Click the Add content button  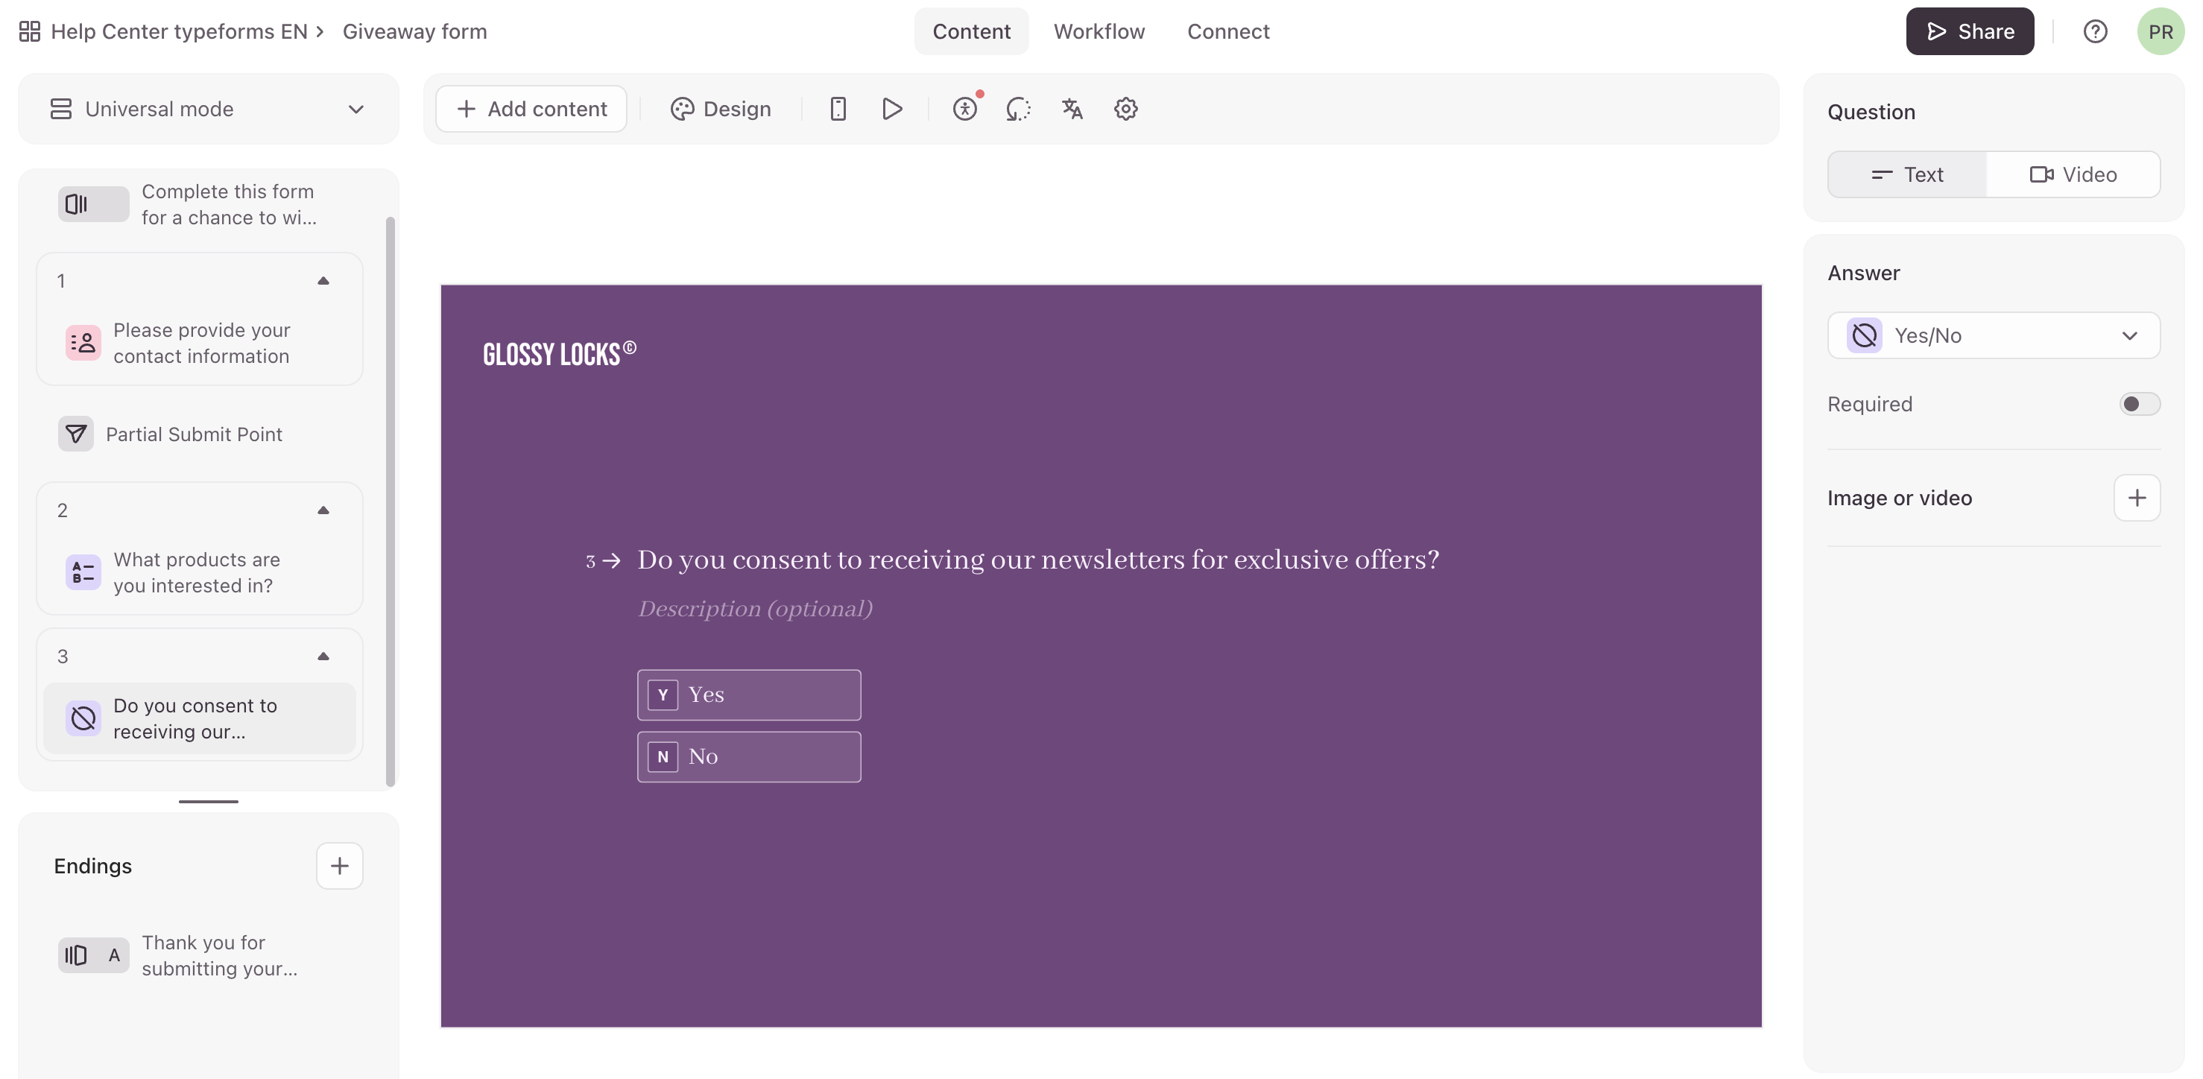pos(531,109)
